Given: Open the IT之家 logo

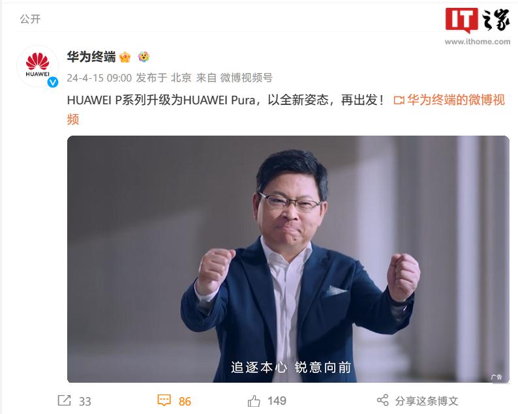Looking at the screenshot, I should tap(478, 25).
